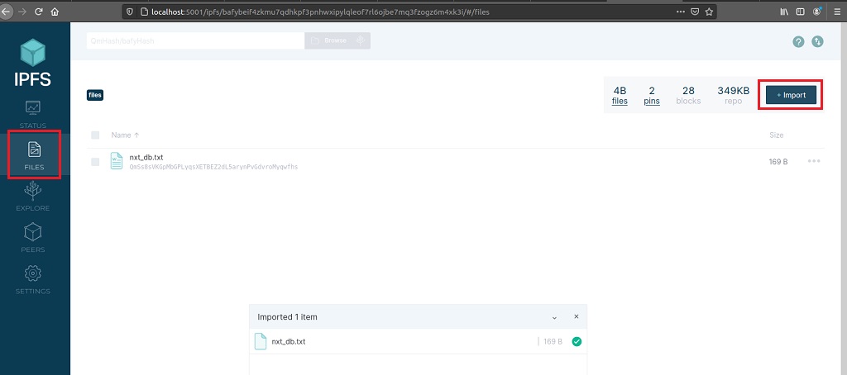
Task: Open the Explore section in sidebar
Action: [x=34, y=197]
